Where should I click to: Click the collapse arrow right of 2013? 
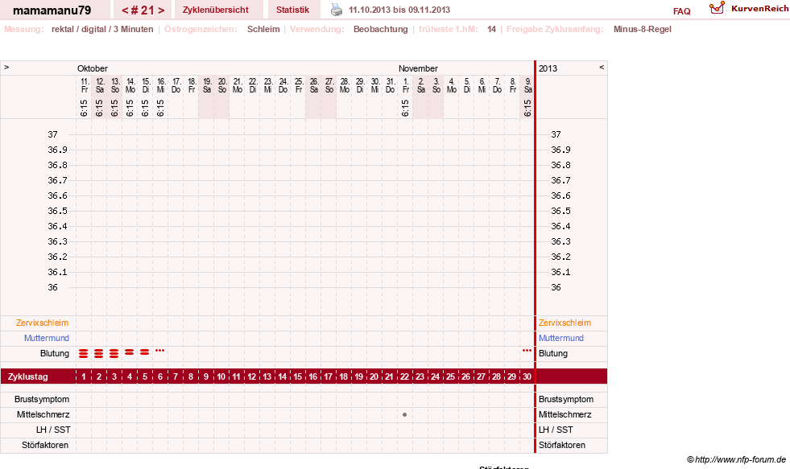[602, 67]
